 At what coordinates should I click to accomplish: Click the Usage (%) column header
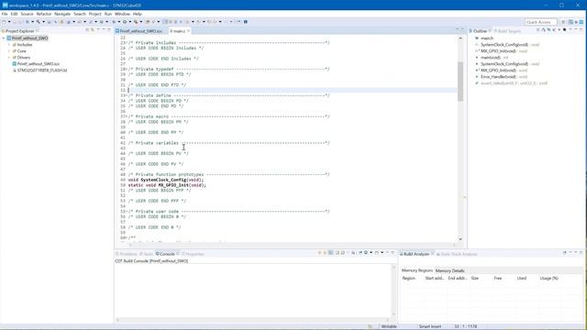point(549,278)
